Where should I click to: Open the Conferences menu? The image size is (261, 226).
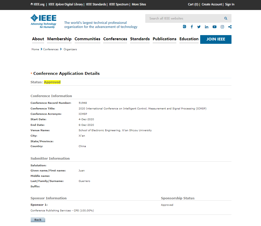(x=115, y=39)
